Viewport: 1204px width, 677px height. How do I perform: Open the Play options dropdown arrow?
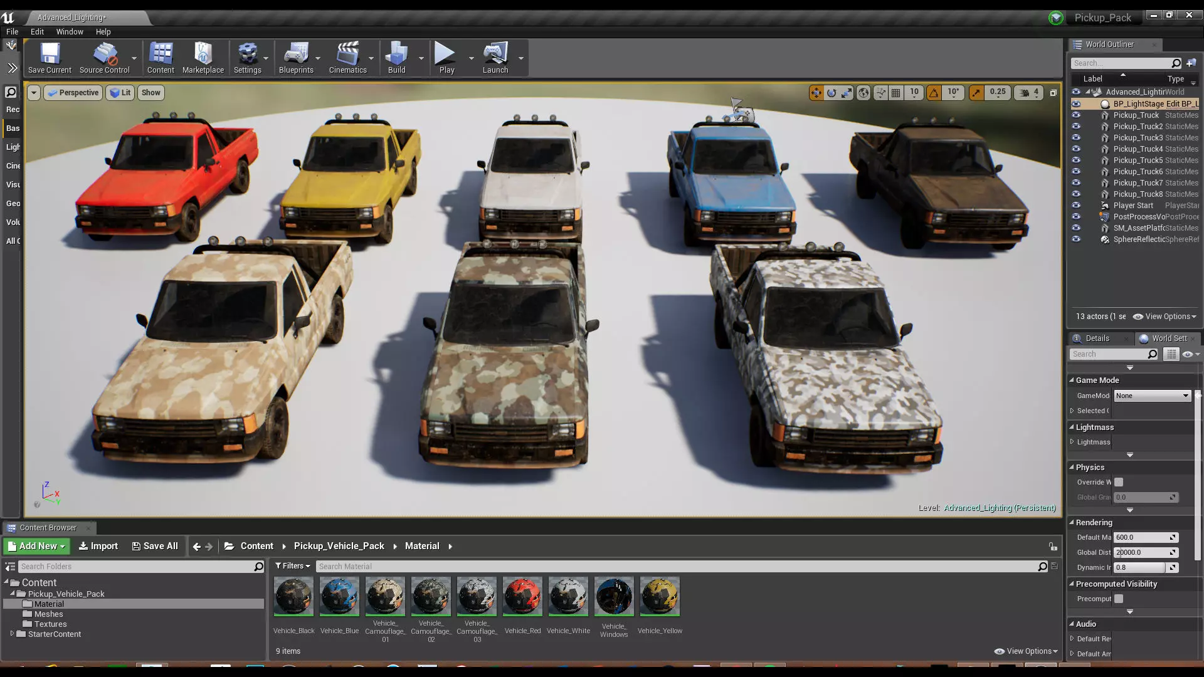click(471, 58)
